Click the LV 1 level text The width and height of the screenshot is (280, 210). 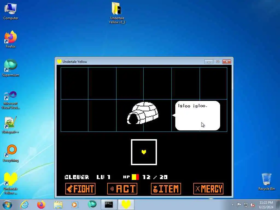(x=103, y=177)
